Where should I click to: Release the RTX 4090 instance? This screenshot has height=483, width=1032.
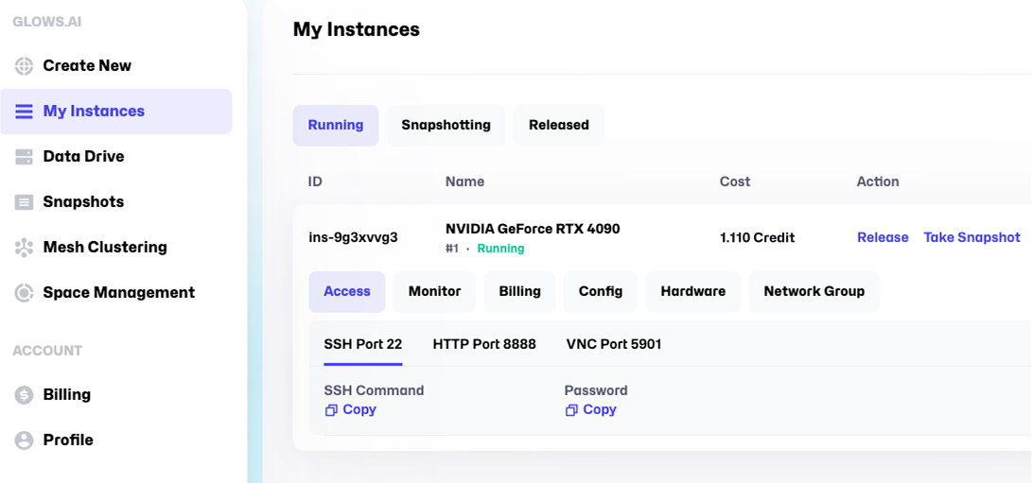[883, 237]
